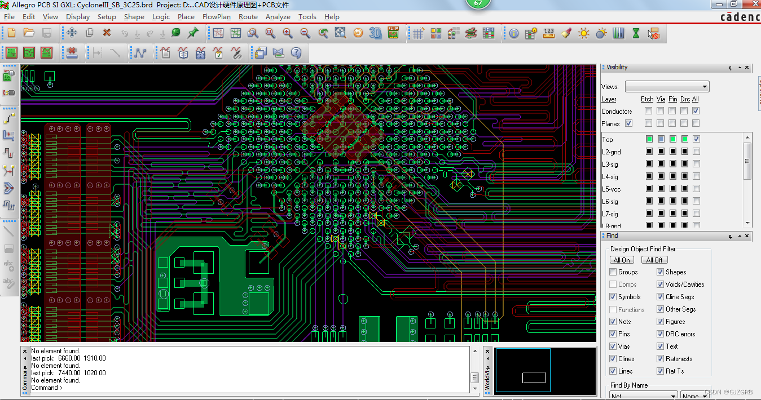
Task: Open the FlowPlan menu
Action: [216, 16]
